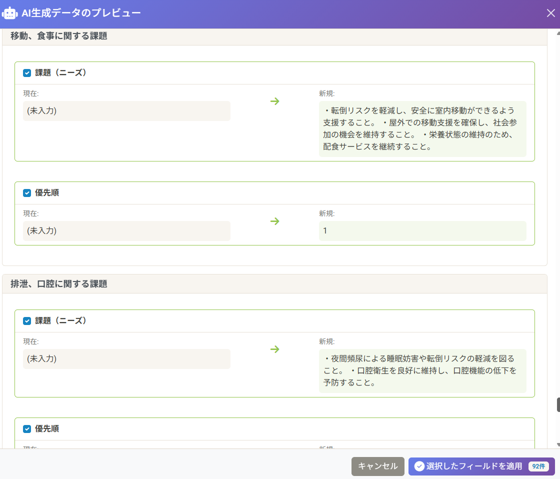560x479 pixels.
Task: Click the scrollbar up arrow
Action: tap(558, 33)
